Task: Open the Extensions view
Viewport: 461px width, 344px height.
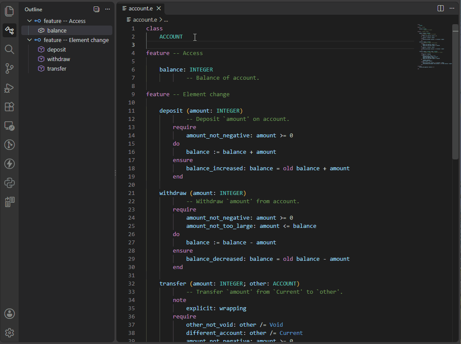Action: point(10,107)
